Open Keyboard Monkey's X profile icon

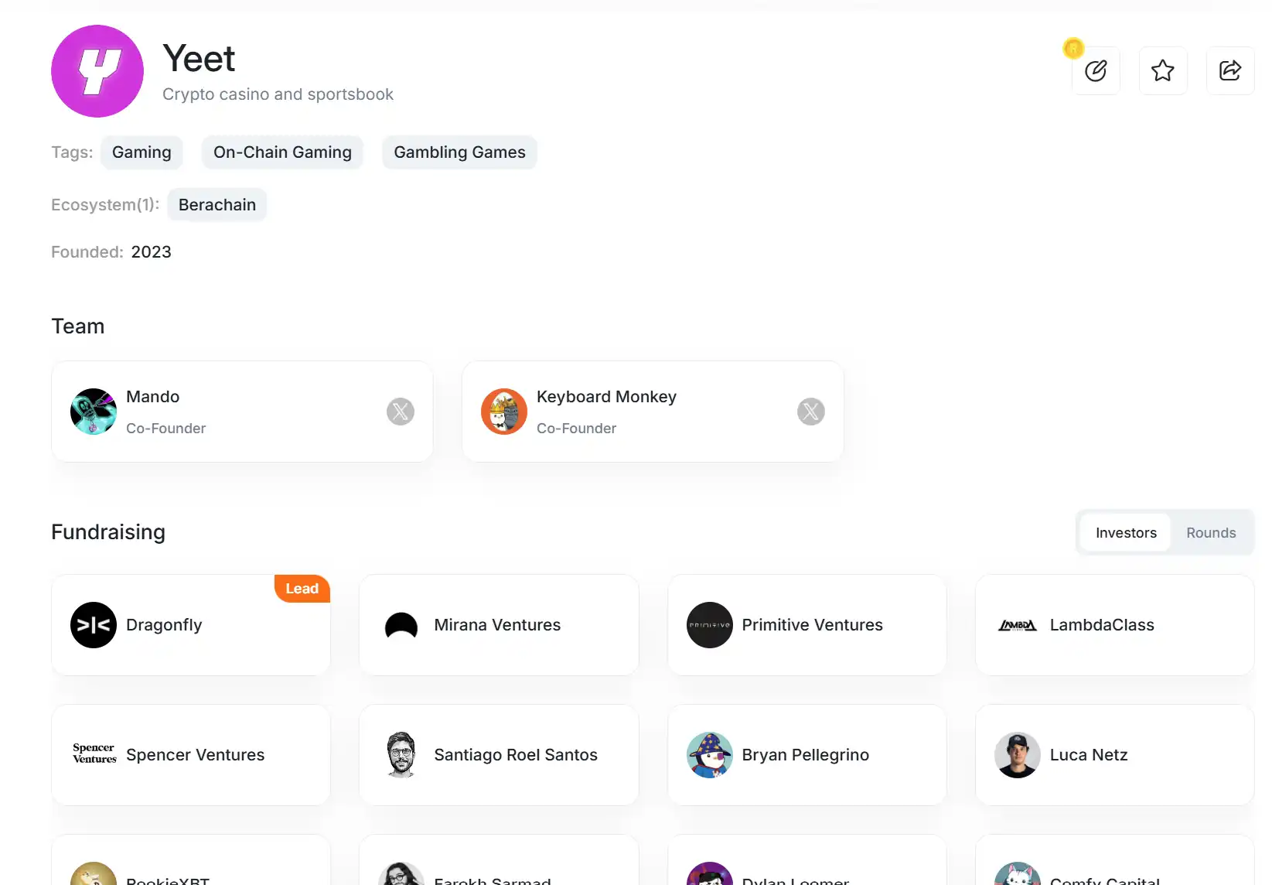pos(811,412)
